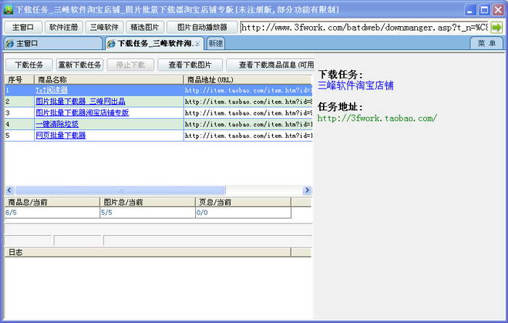Click the 软件注册 toolbar button
Viewport: 508px width, 323px height.
(x=64, y=27)
